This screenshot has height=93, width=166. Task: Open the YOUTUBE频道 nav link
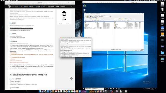click(x=51, y=6)
